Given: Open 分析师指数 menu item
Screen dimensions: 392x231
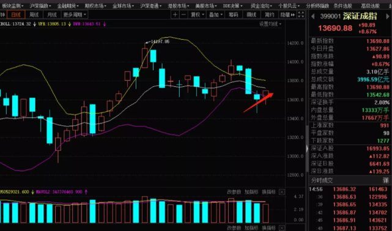Looking at the screenshot, I should [317, 5].
